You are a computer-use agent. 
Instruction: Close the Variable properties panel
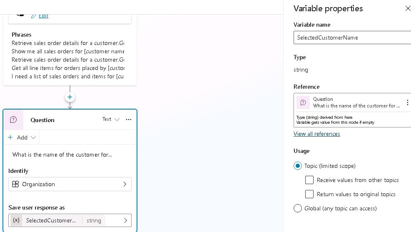coord(408,8)
